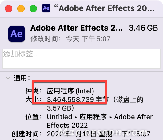
Task: Click the 3.57 GB on-disk size text
Action: click(60, 108)
